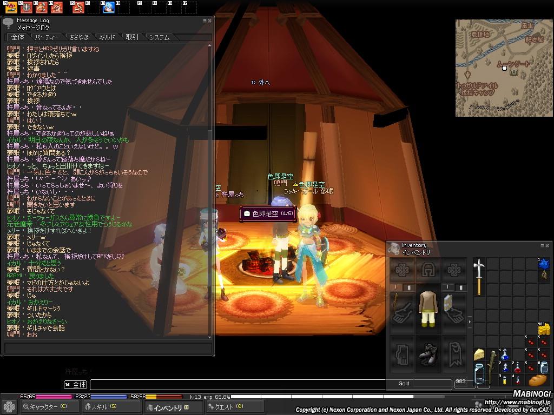Switch to the ギルド chat tab
This screenshot has width=554, height=415.
(107, 37)
